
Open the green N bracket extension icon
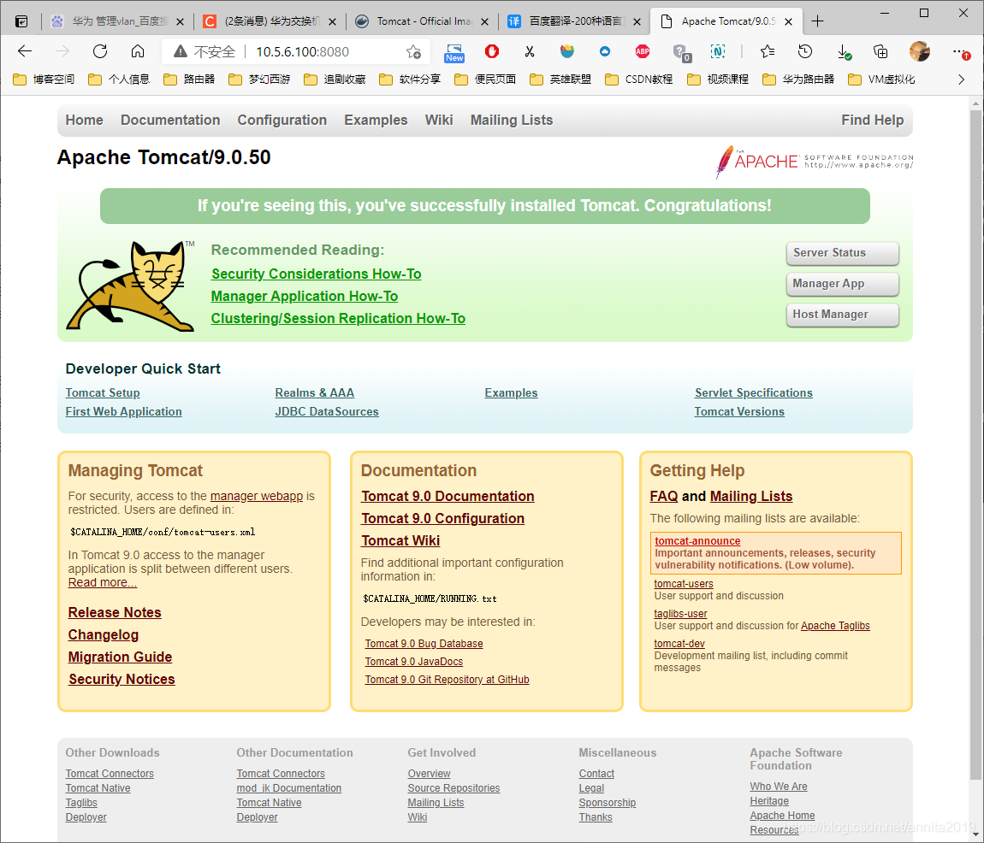pyautogui.click(x=717, y=51)
